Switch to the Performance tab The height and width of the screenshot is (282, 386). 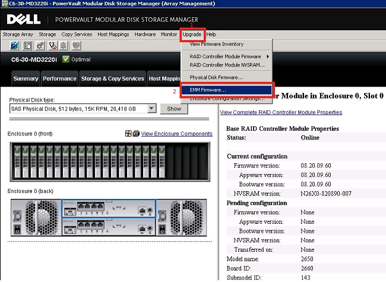pos(59,78)
